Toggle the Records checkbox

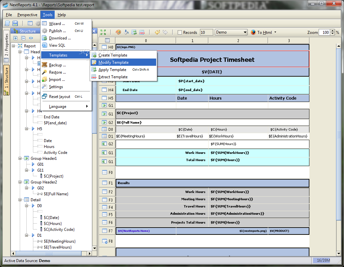point(180,33)
